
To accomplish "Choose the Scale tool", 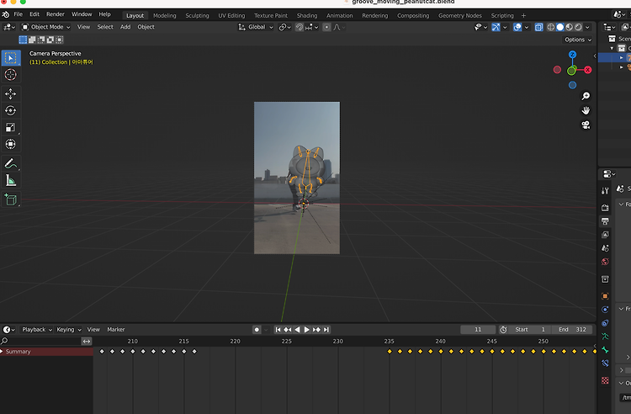I will (11, 127).
